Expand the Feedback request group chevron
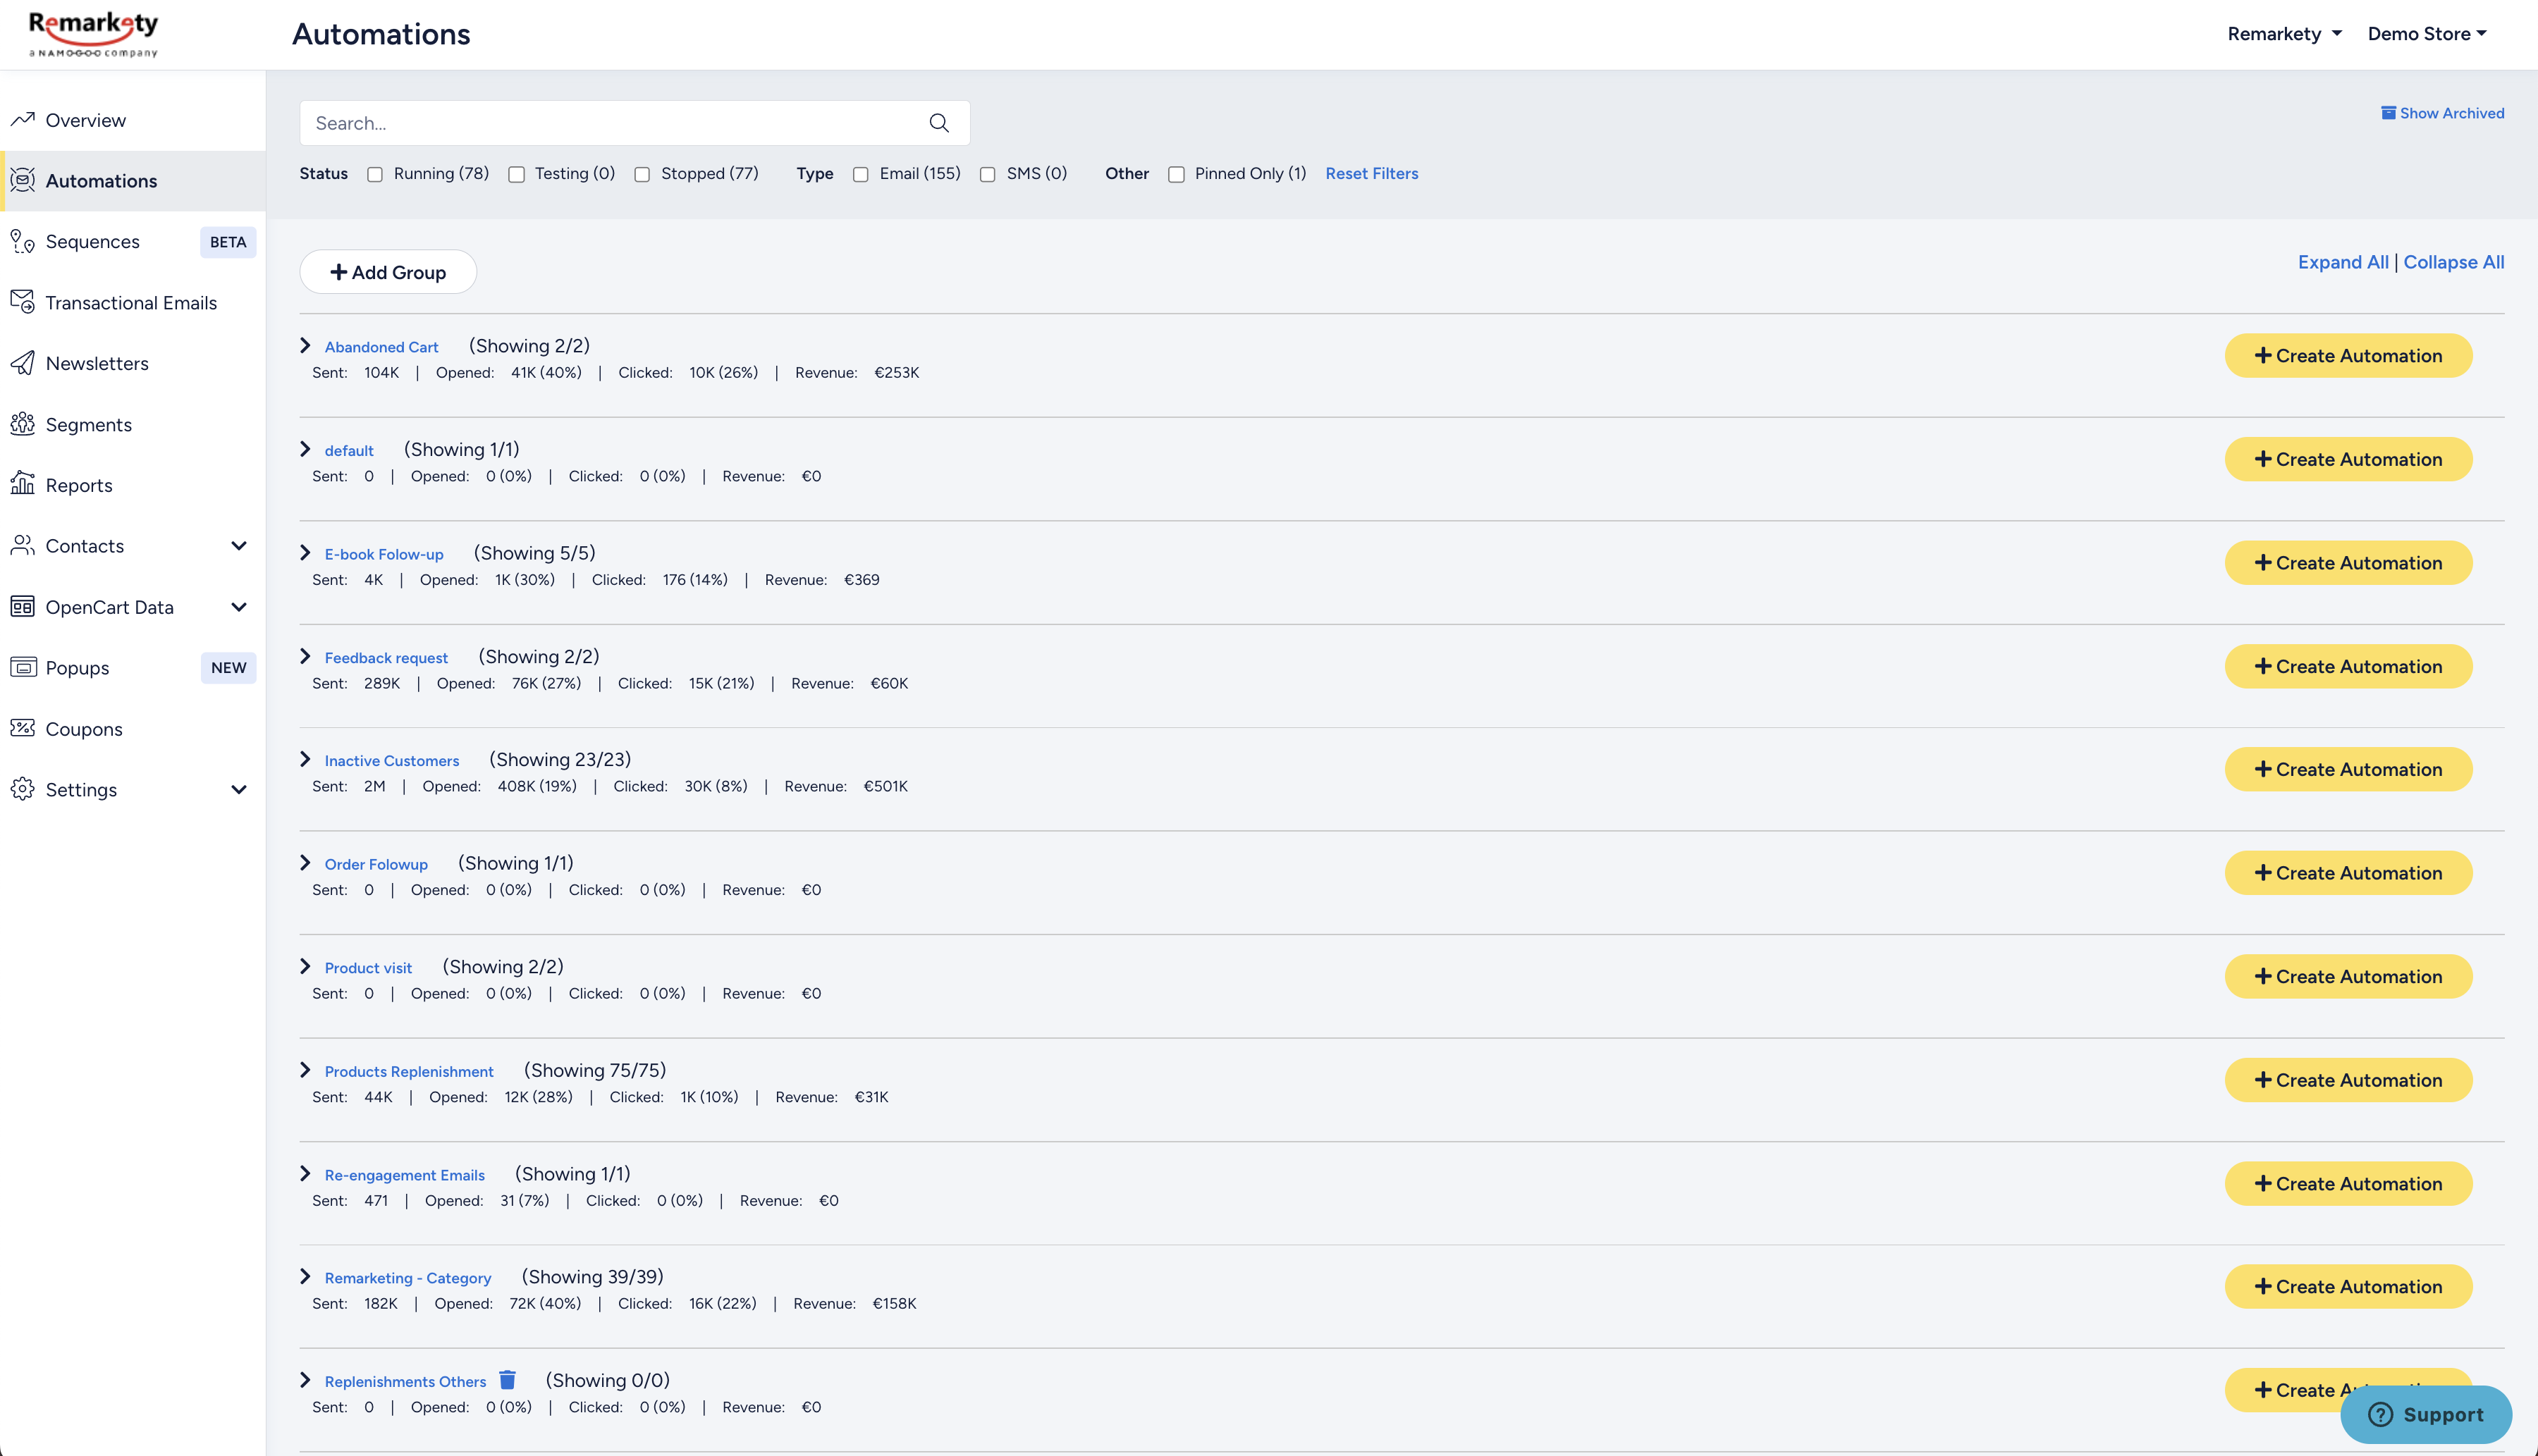The width and height of the screenshot is (2538, 1456). coord(305,656)
